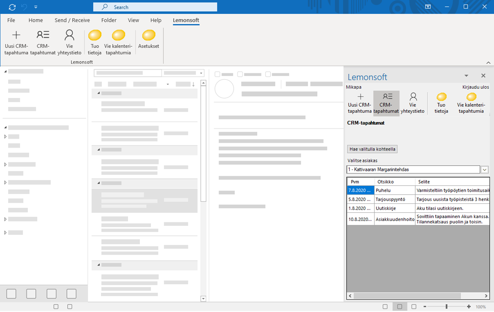Click Tuo tietoja in the Lemonsoft pane
This screenshot has height=312, width=494.
pos(441,103)
